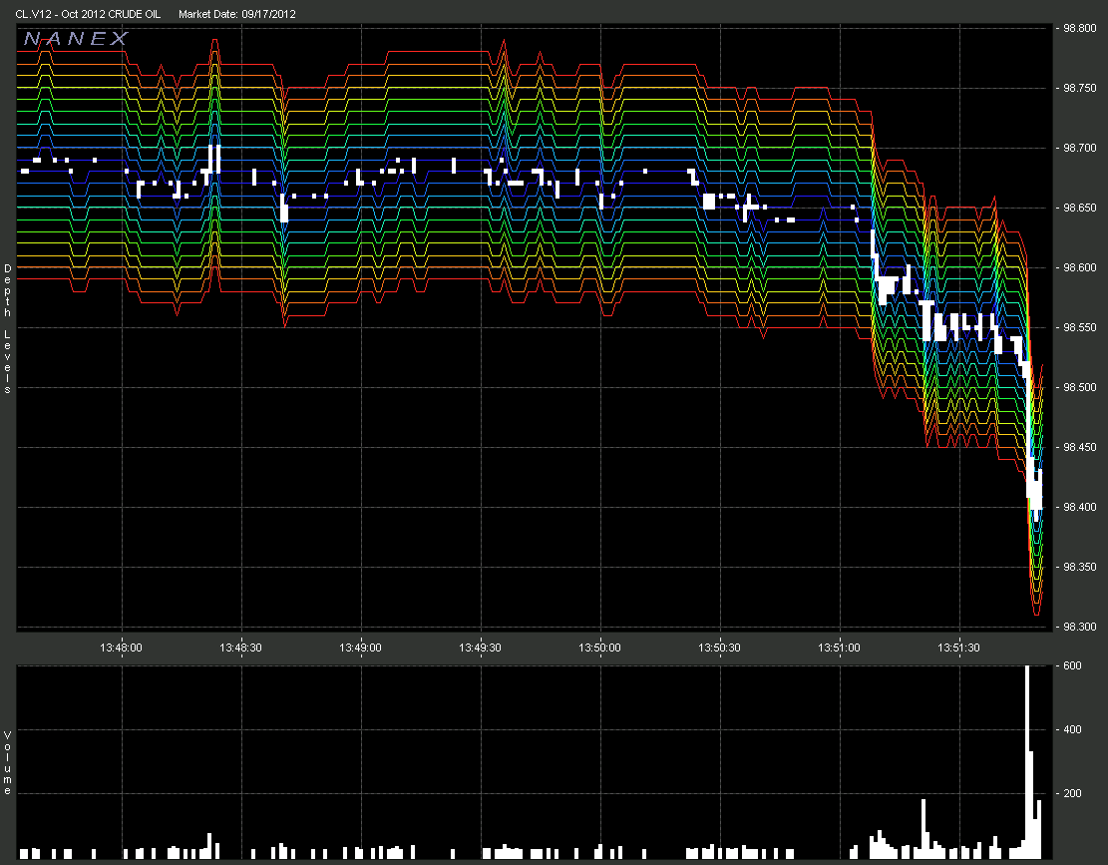
Task: Click the 98.500 price axis label
Action: coord(1080,388)
